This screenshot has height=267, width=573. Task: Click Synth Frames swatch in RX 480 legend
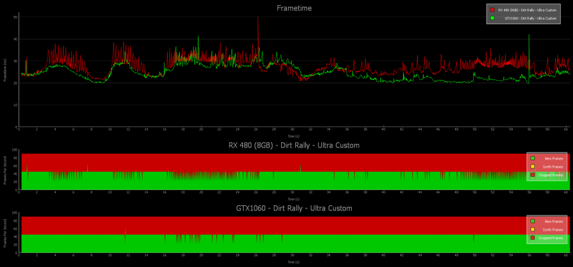point(532,166)
